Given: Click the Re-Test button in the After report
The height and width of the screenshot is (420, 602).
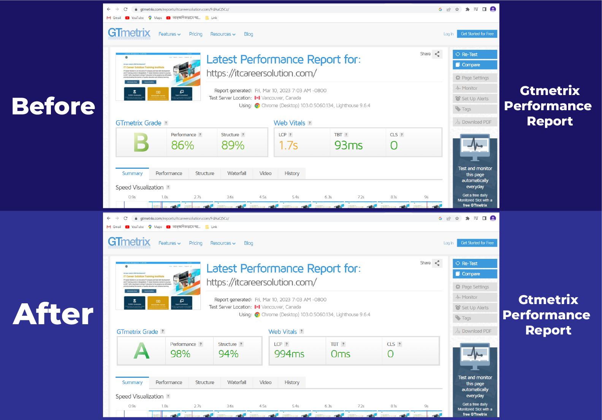Looking at the screenshot, I should point(475,263).
